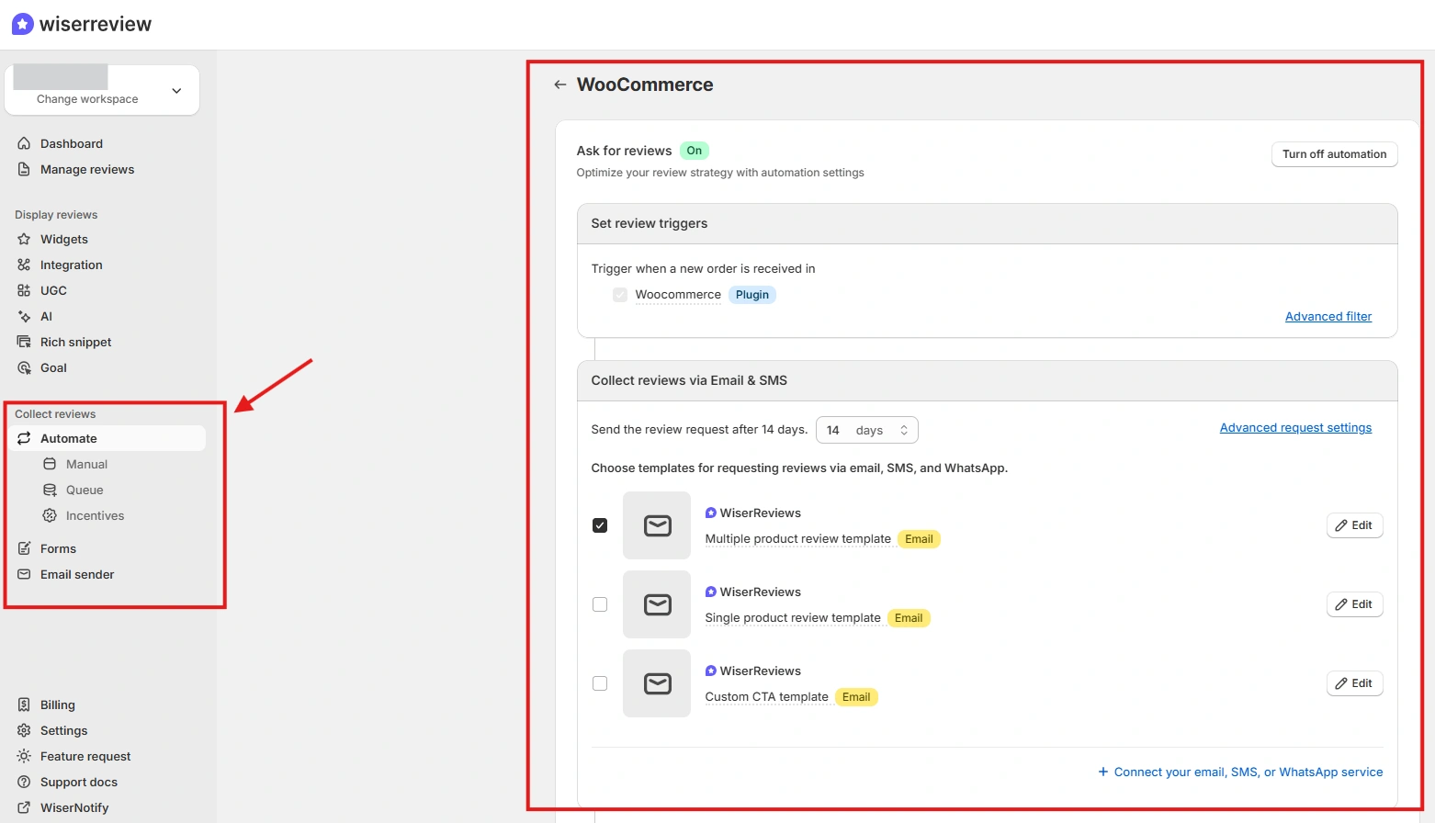1435x823 pixels.
Task: Open the Incentives section under Automate
Action: 95,515
